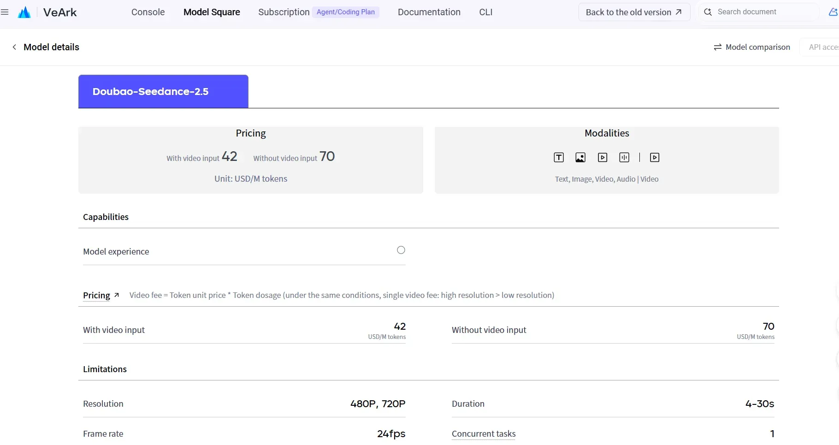Click the '4-30s' duration value
Viewport: 839px width, 445px height.
(760, 403)
